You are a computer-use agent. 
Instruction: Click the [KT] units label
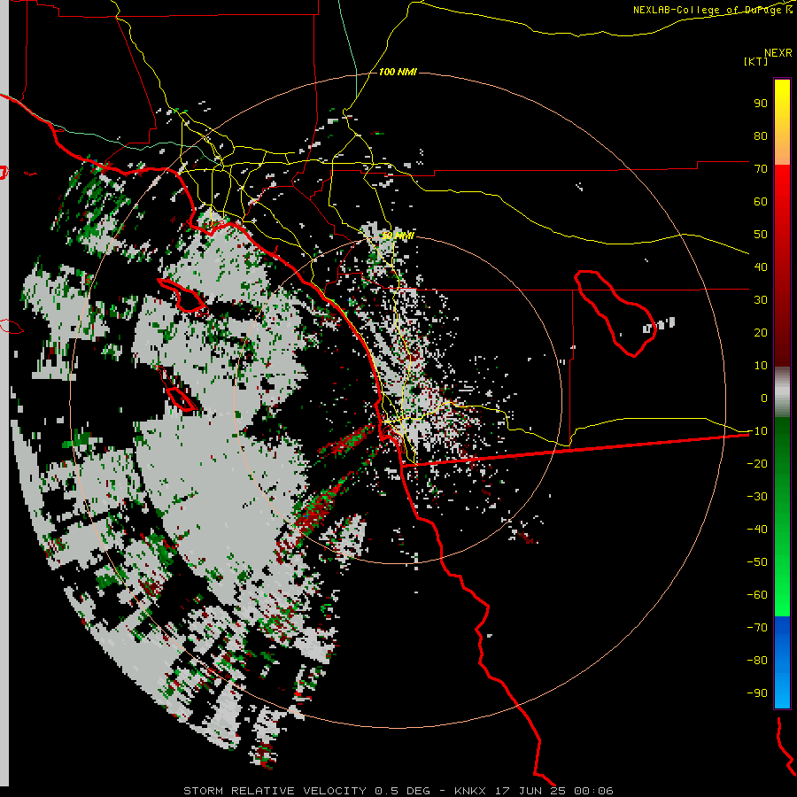(x=756, y=61)
